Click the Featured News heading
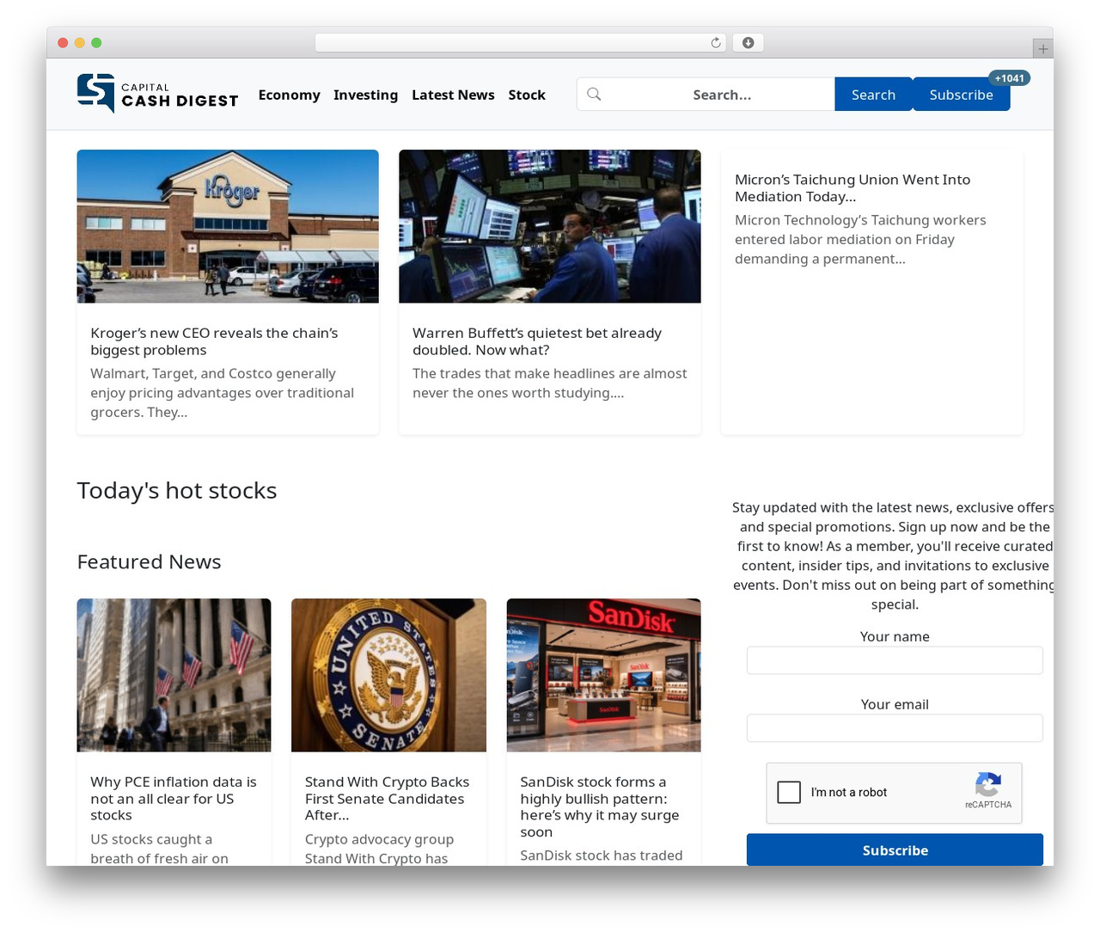 tap(149, 561)
